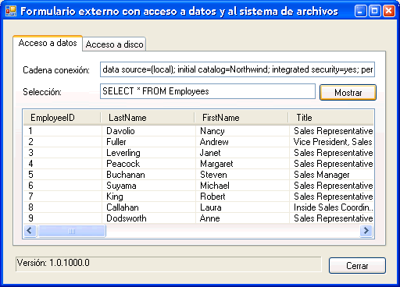This screenshot has width=400, height=287.
Task: Maximize the Formulario externo window
Action: (375, 11)
